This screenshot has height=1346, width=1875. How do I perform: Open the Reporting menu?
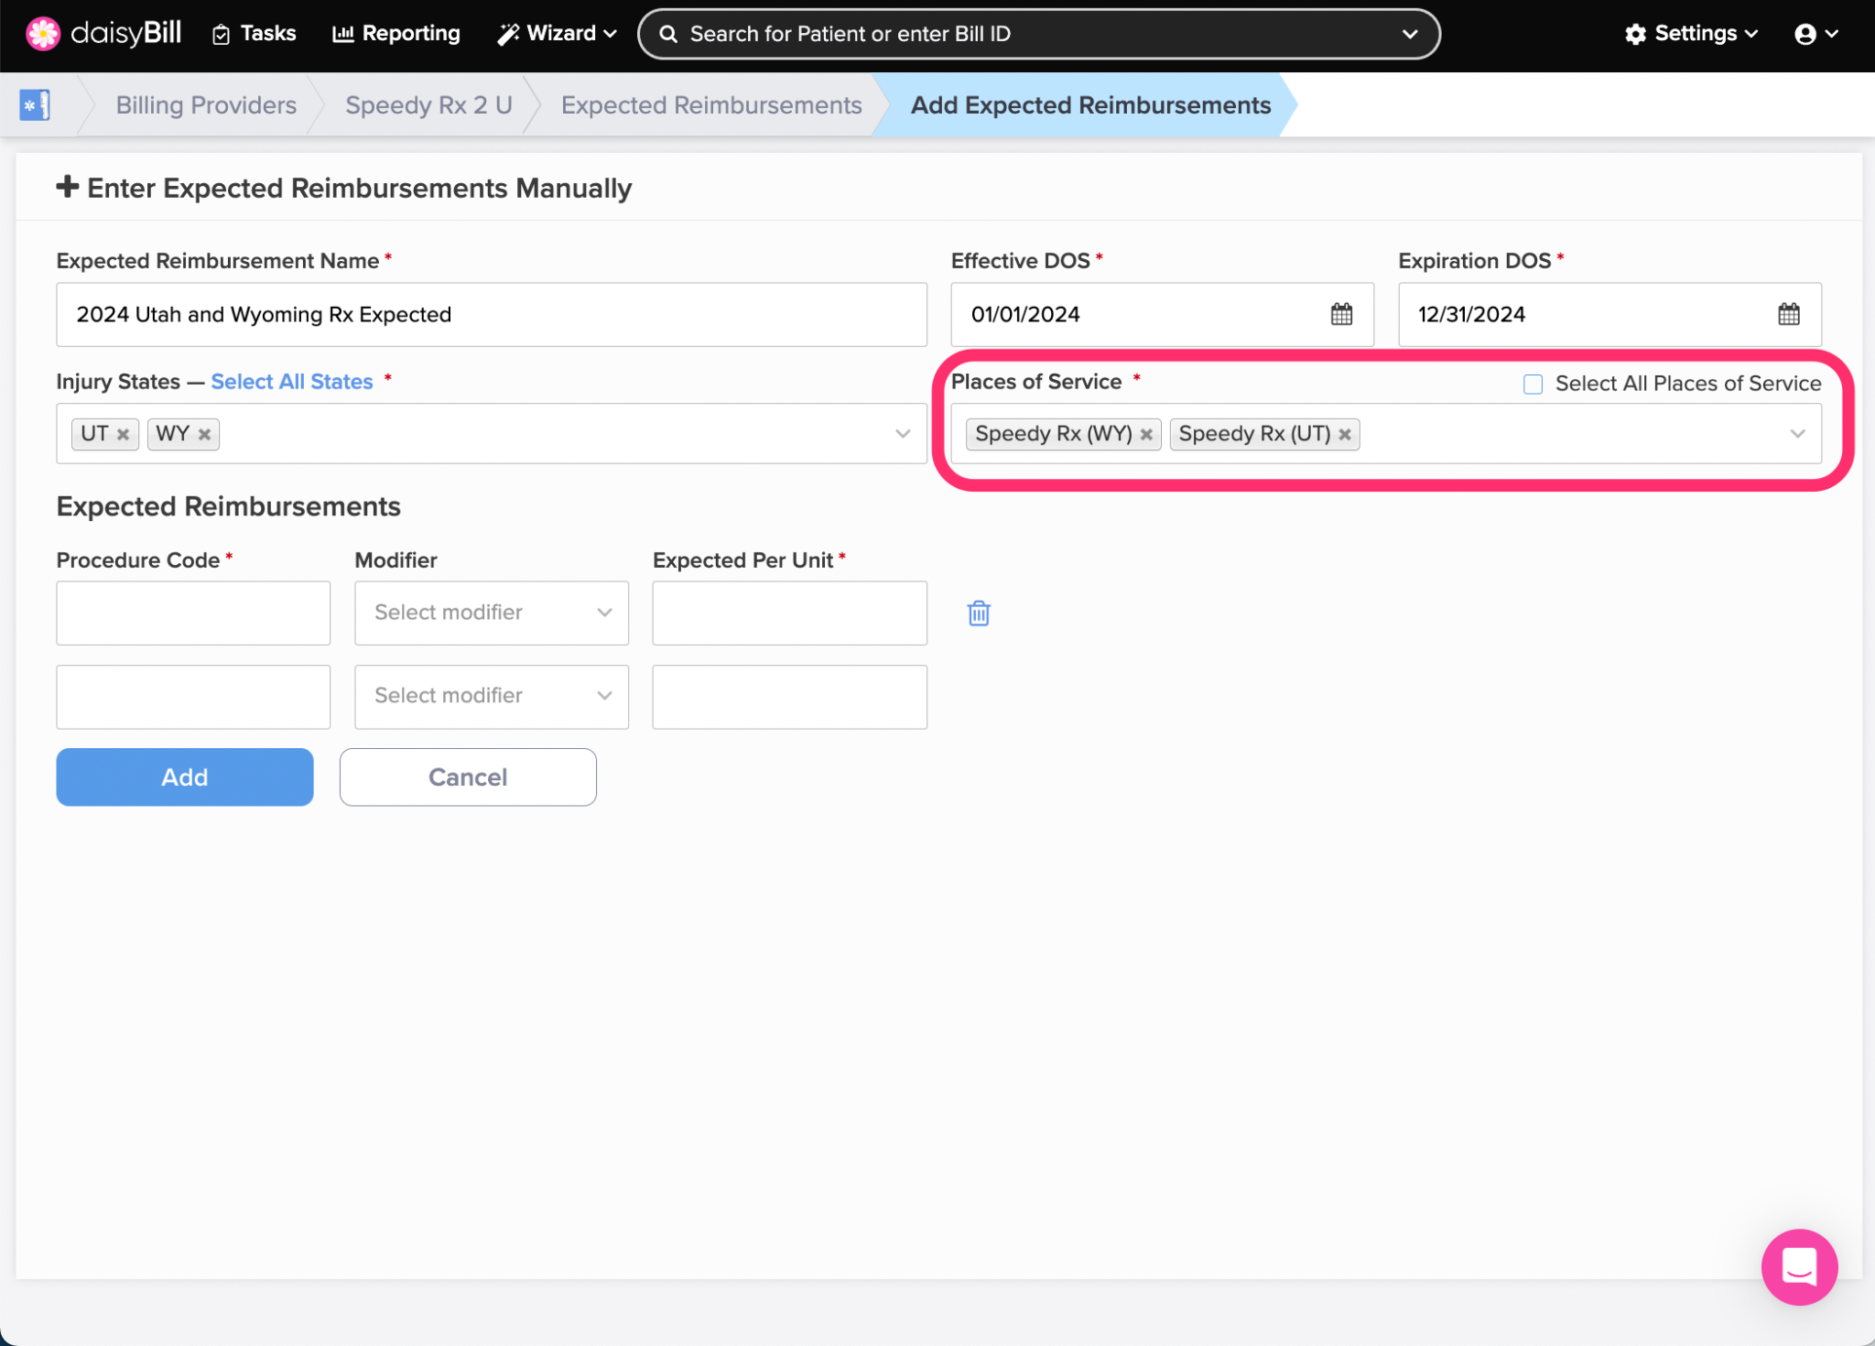(396, 34)
